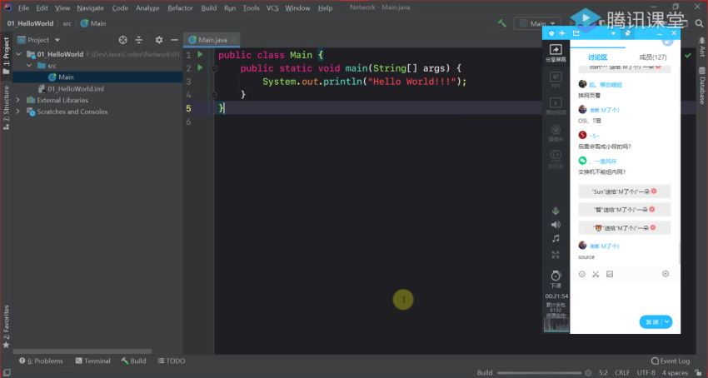Click the play video icon in classroom sidebar
The image size is (708, 378).
pyautogui.click(x=556, y=105)
